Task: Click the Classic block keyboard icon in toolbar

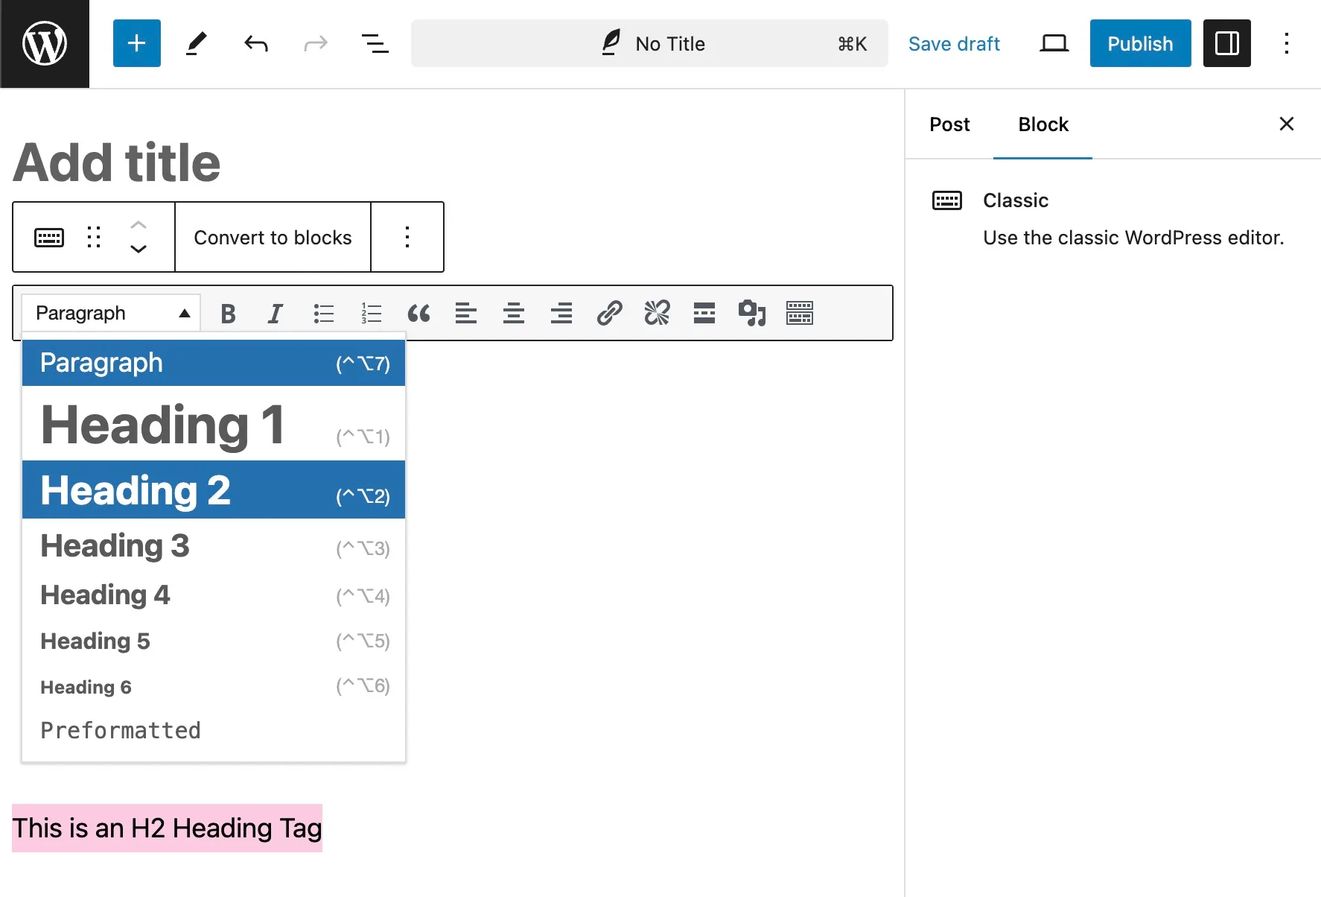Action: coord(49,238)
